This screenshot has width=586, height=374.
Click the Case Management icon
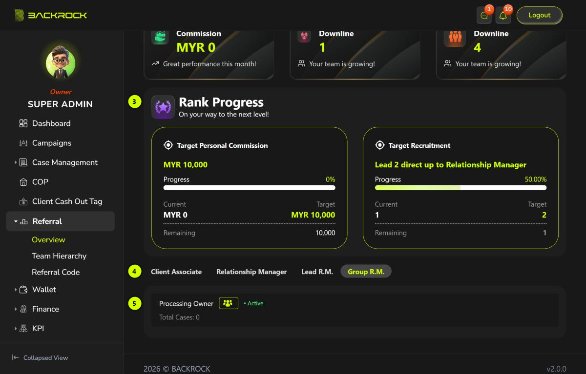pos(23,162)
